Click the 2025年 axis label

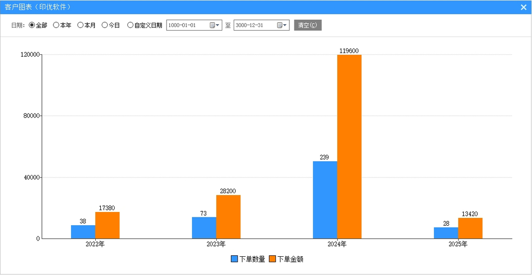point(458,244)
